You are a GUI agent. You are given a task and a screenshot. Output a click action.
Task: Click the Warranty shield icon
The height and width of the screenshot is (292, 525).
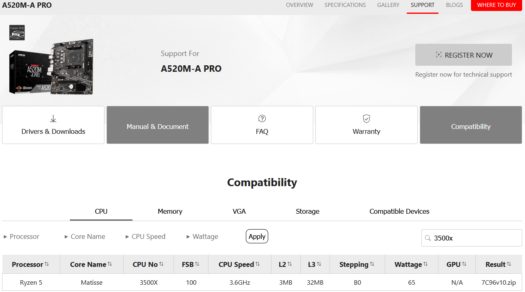coord(367,118)
